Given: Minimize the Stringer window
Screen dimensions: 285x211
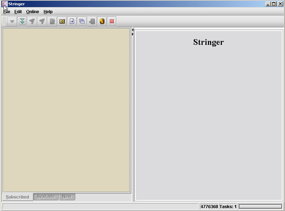Looking at the screenshot, I should coord(268,4).
